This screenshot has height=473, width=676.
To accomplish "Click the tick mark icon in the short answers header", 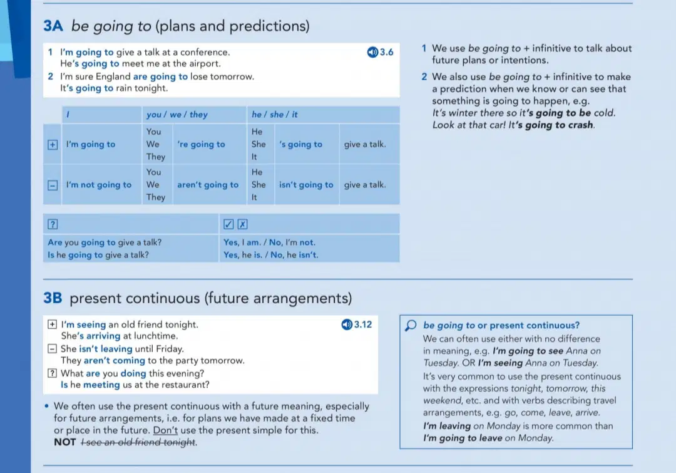I will [228, 224].
